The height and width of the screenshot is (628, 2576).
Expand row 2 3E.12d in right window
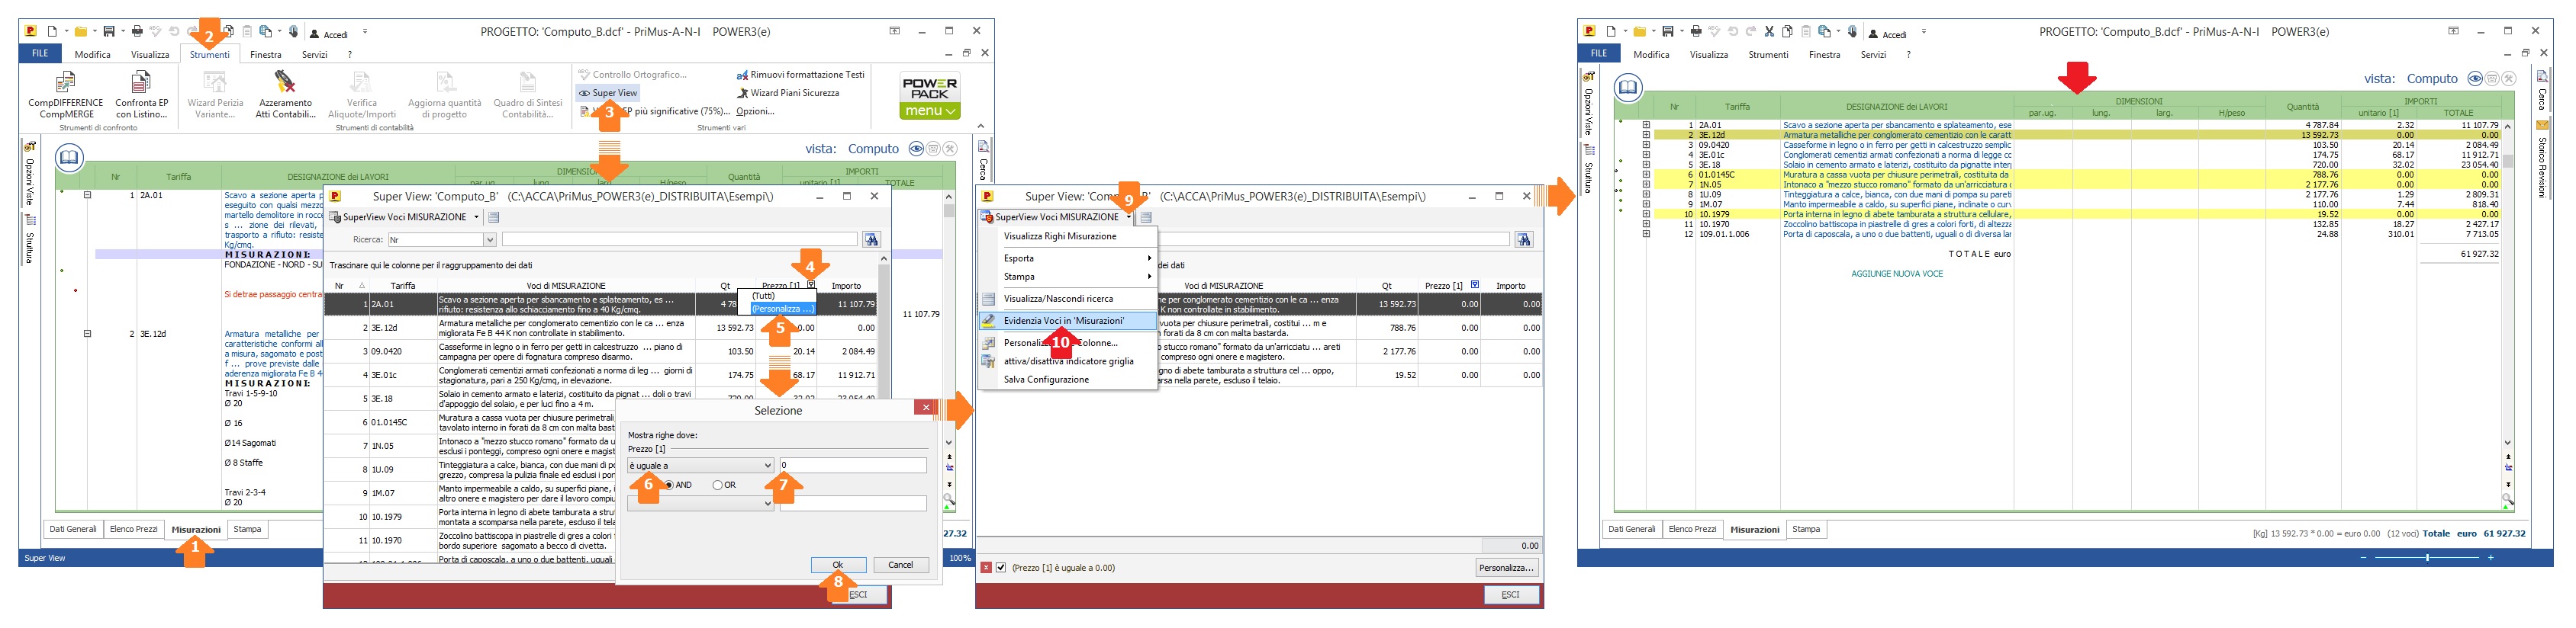(x=1645, y=135)
